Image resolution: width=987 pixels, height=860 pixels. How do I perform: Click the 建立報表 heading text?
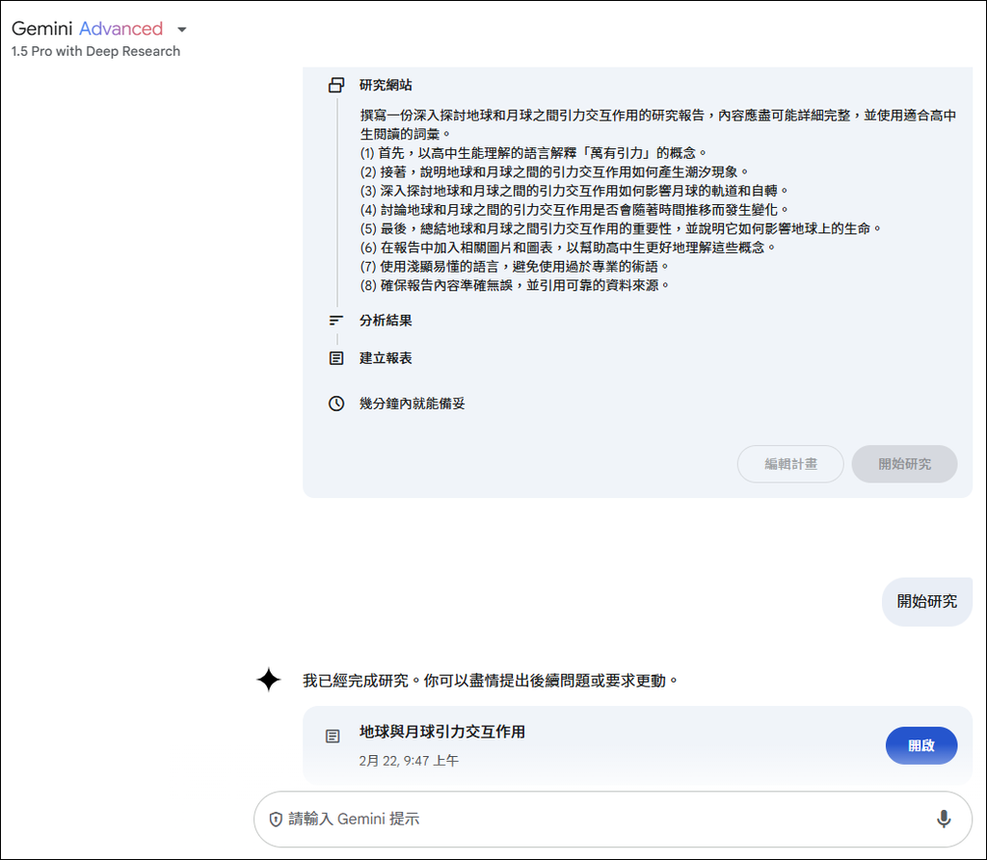386,358
